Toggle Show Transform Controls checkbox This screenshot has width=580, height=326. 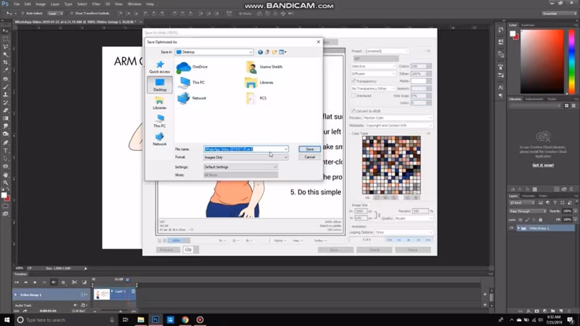pyautogui.click(x=72, y=14)
